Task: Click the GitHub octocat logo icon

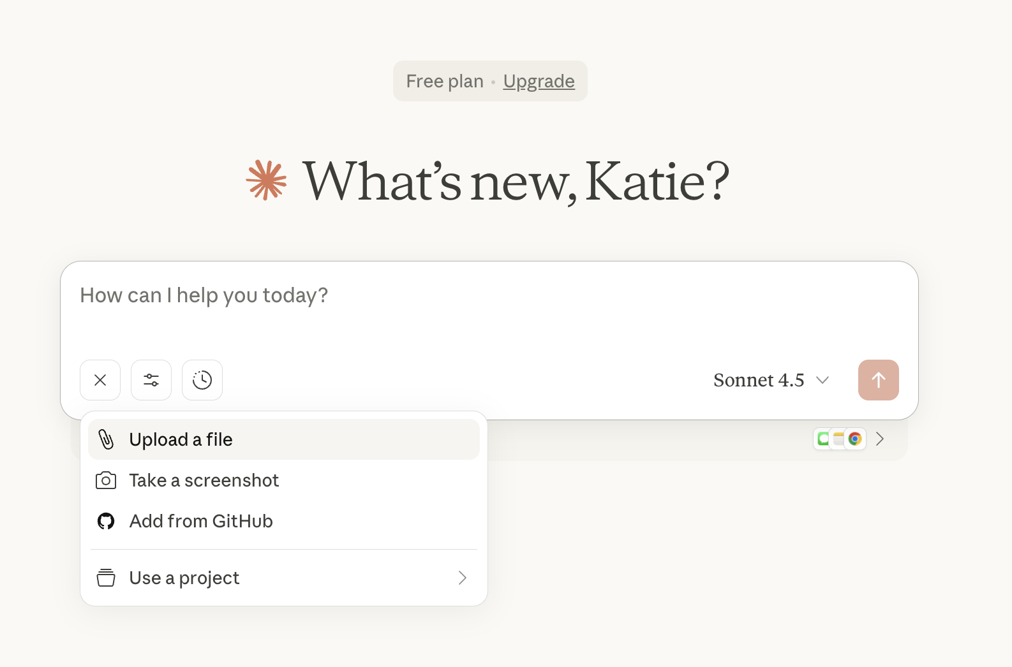Action: [106, 521]
